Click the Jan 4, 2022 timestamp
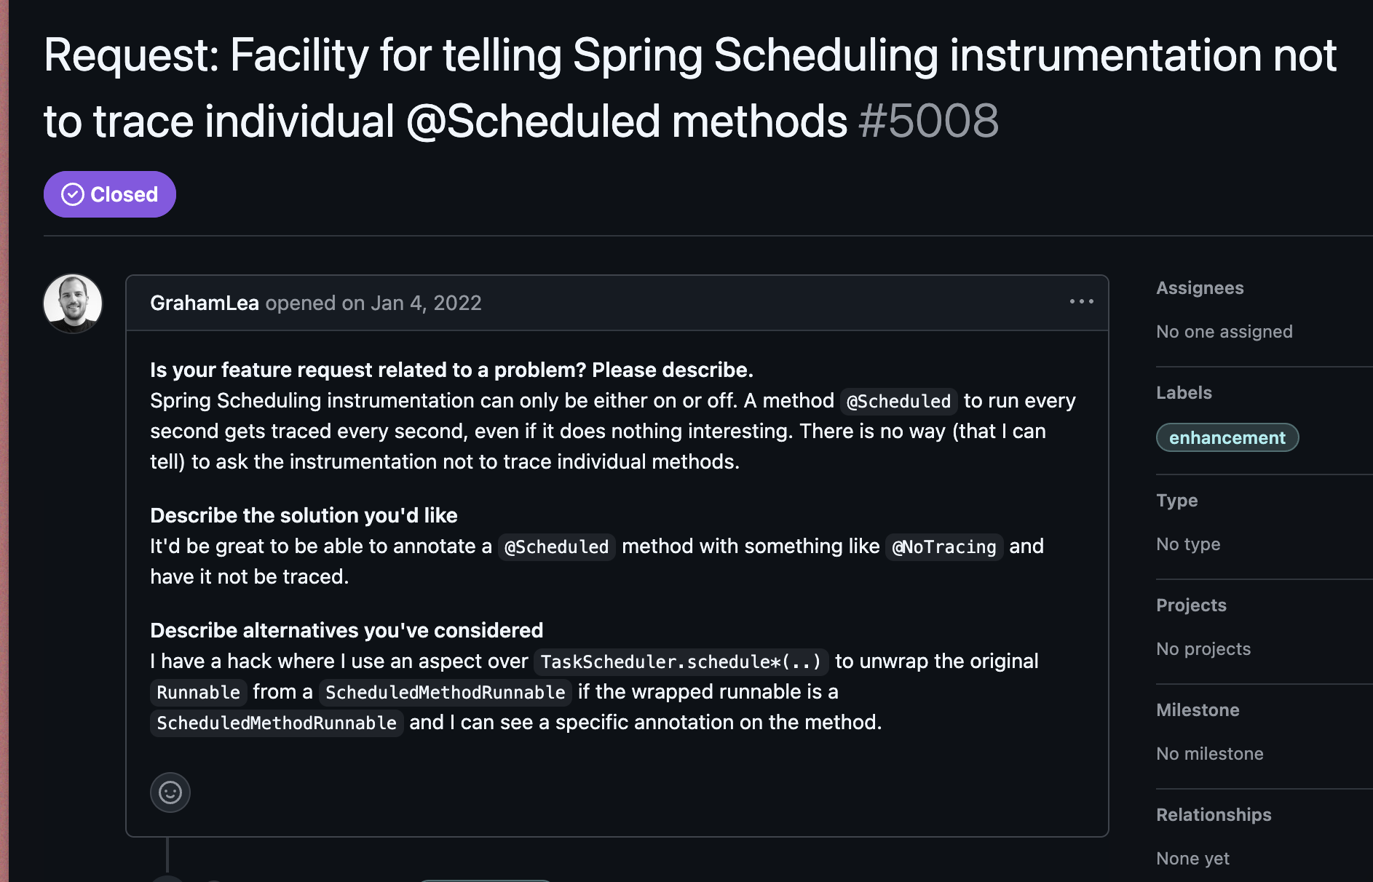 (426, 303)
